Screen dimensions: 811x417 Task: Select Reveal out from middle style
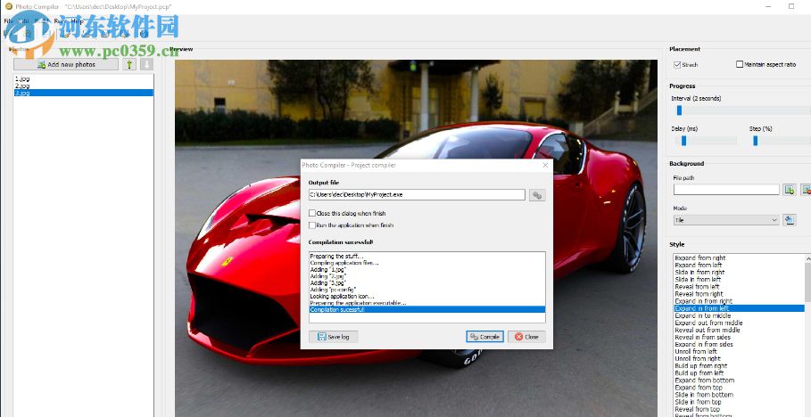(708, 331)
